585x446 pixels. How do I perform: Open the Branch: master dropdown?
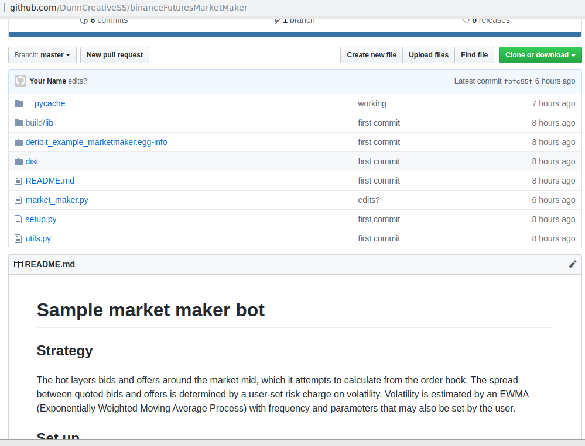pyautogui.click(x=42, y=55)
